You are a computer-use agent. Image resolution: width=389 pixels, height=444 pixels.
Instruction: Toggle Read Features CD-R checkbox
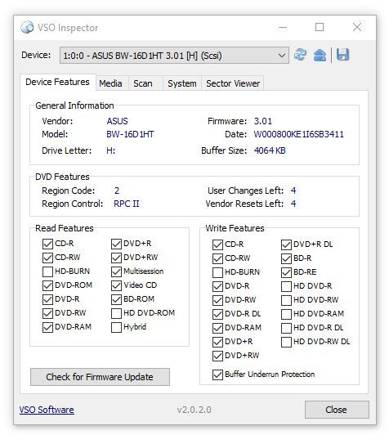[47, 244]
